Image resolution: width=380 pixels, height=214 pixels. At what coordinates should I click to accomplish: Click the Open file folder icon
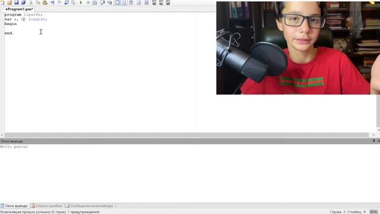(x=9, y=2)
